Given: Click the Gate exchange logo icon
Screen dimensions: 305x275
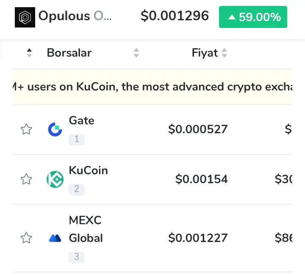Looking at the screenshot, I should click(55, 129).
